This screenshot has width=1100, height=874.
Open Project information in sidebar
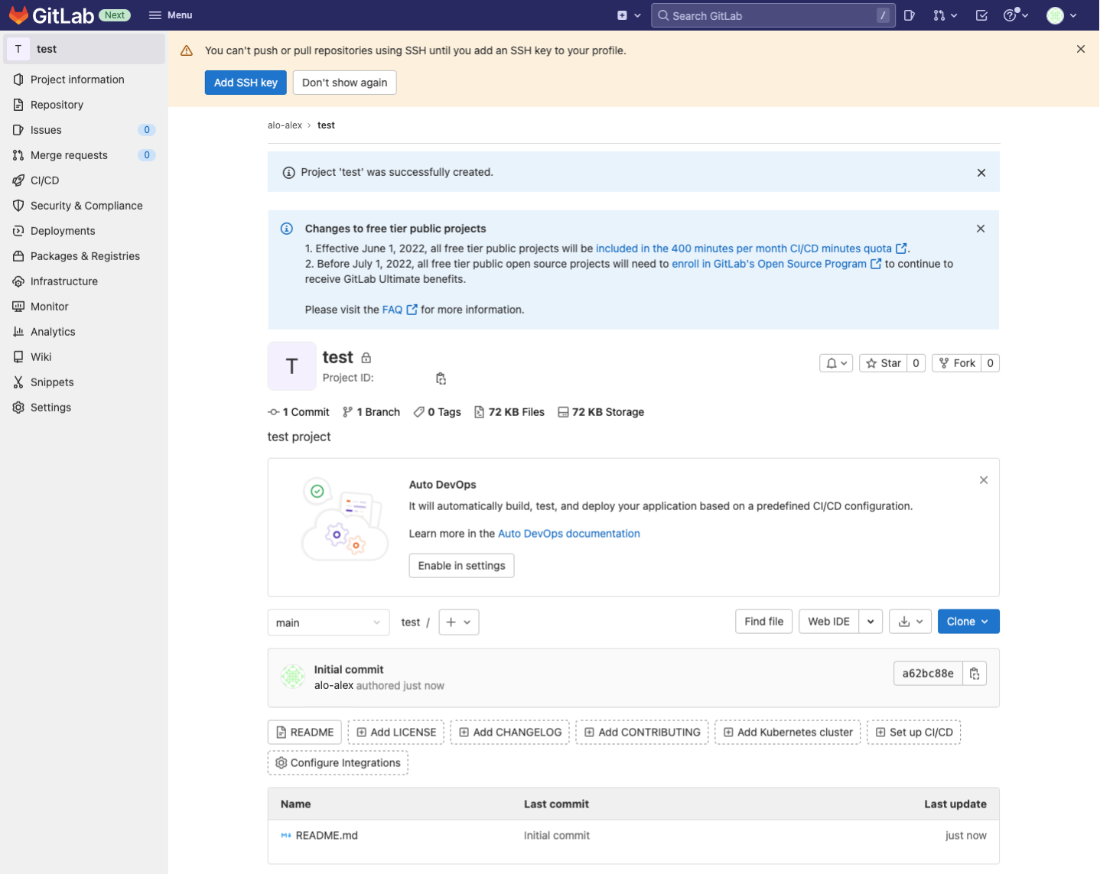(83, 80)
